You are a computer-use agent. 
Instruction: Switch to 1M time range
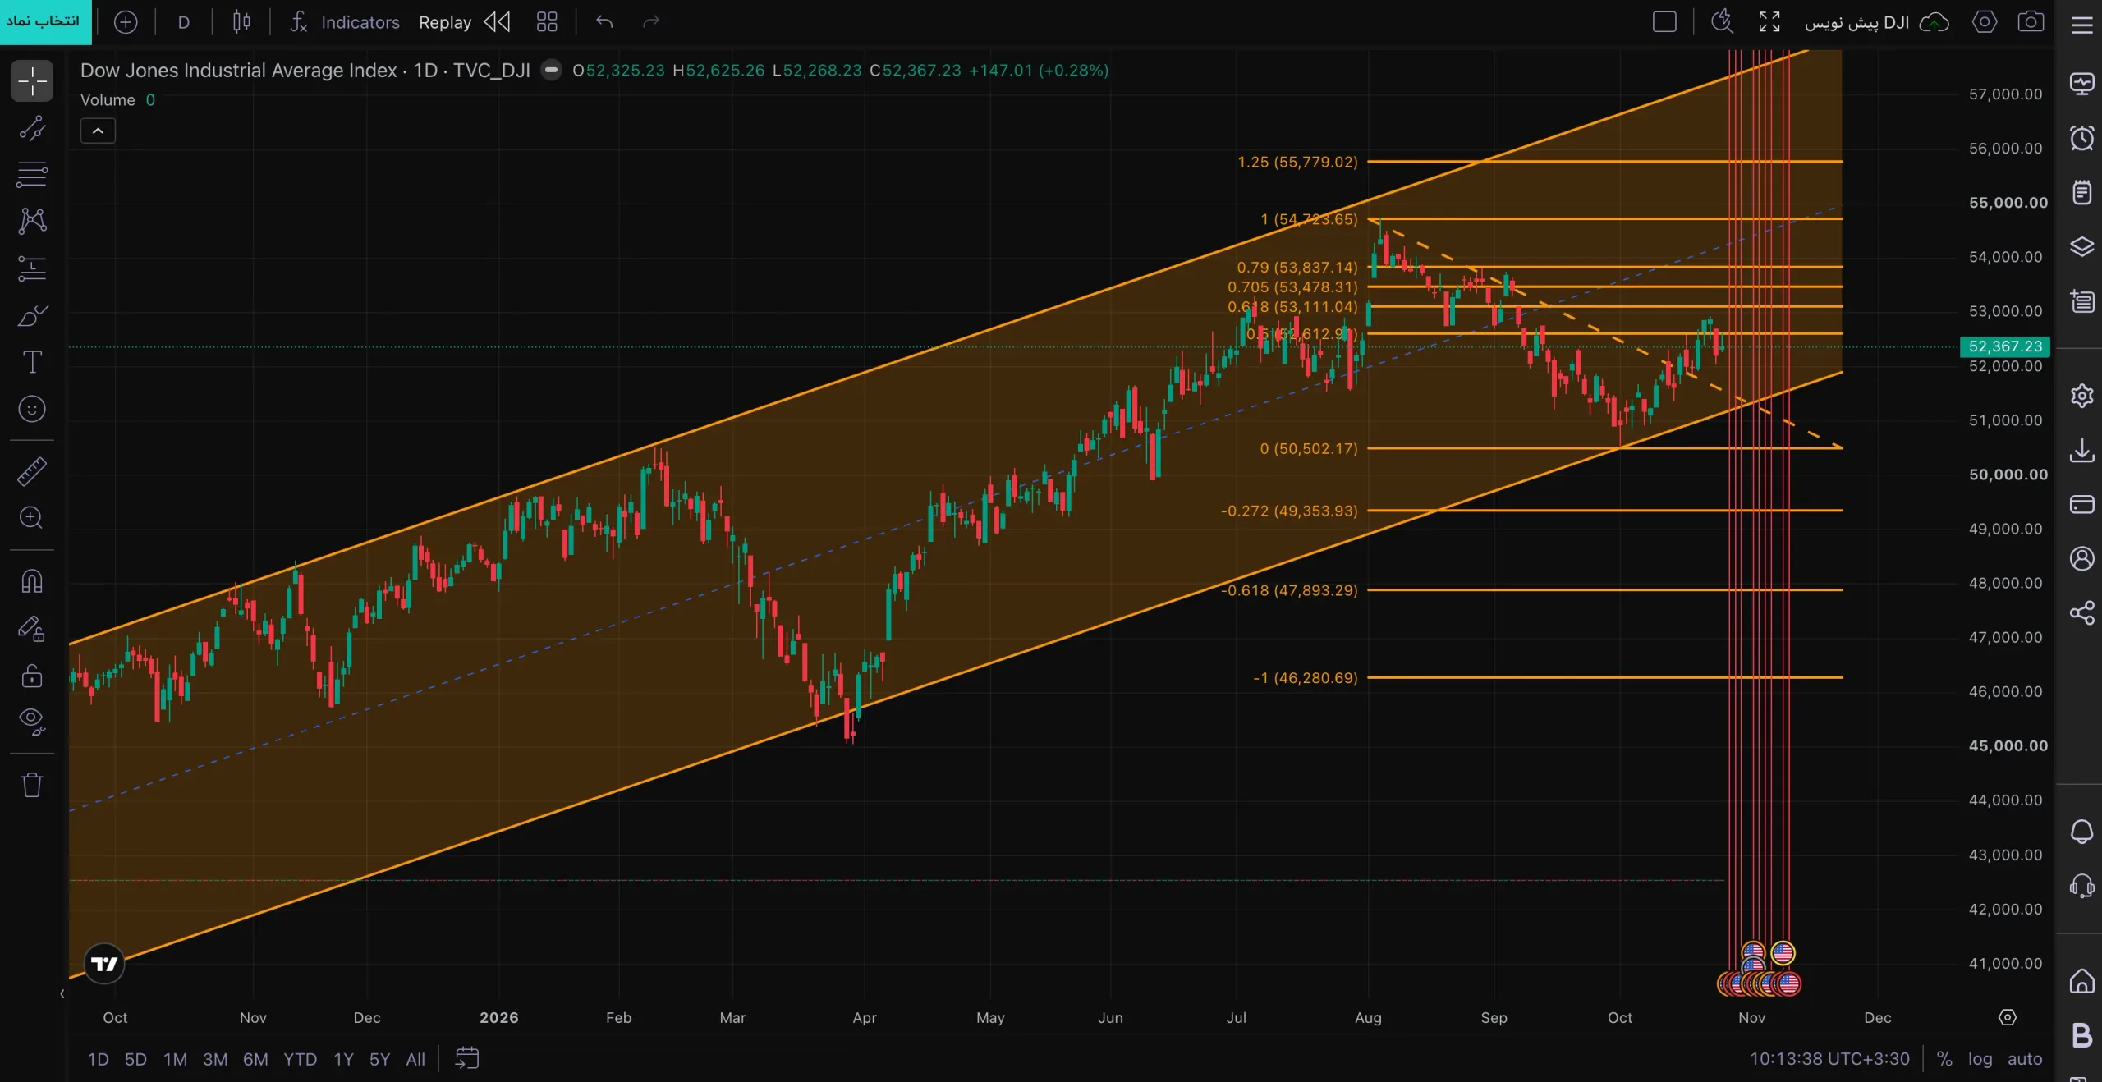pyautogui.click(x=175, y=1059)
